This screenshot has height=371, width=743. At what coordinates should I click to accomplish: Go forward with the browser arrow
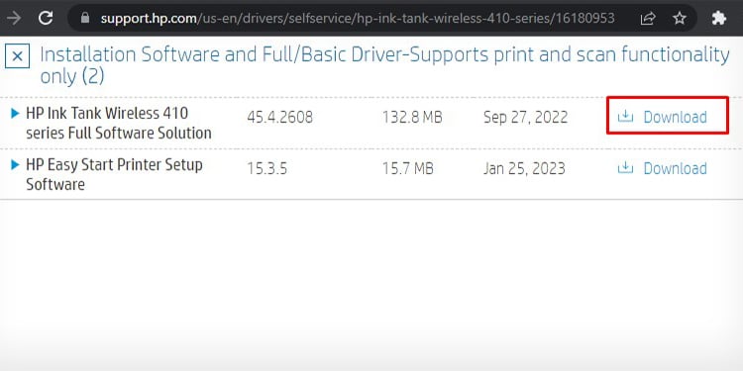click(14, 18)
